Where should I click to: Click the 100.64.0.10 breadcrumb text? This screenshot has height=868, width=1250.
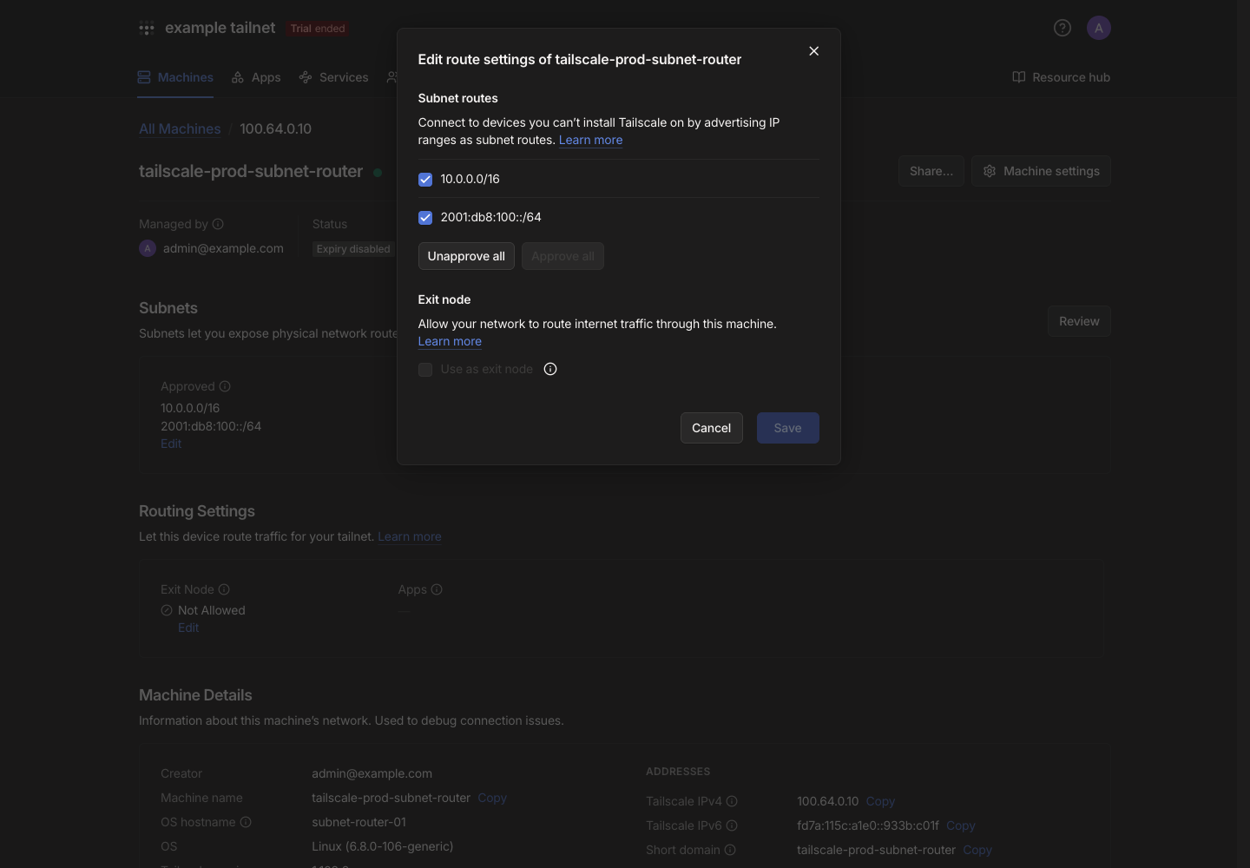(275, 128)
